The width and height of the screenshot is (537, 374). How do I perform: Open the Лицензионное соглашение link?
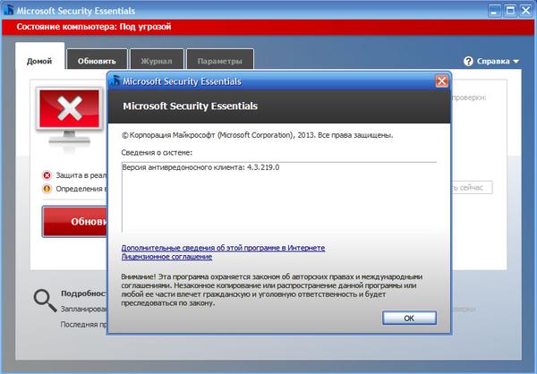166,257
